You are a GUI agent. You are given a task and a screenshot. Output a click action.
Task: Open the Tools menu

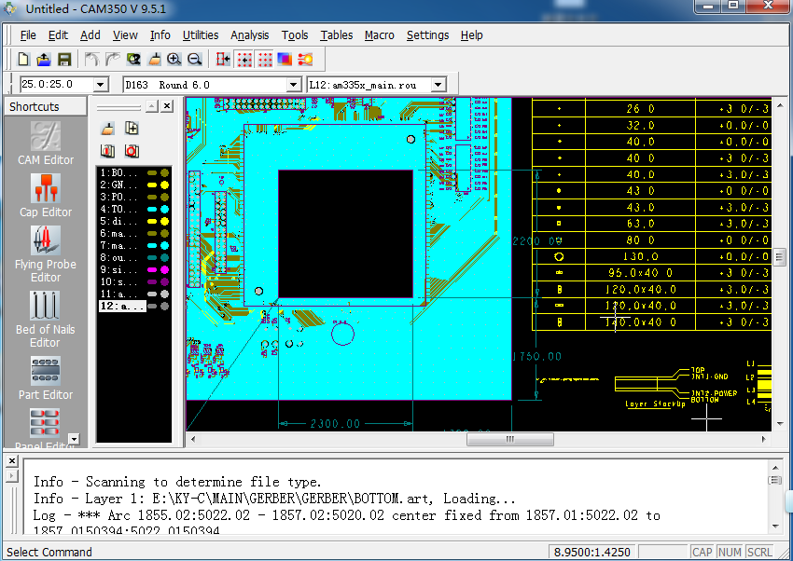[x=295, y=35]
